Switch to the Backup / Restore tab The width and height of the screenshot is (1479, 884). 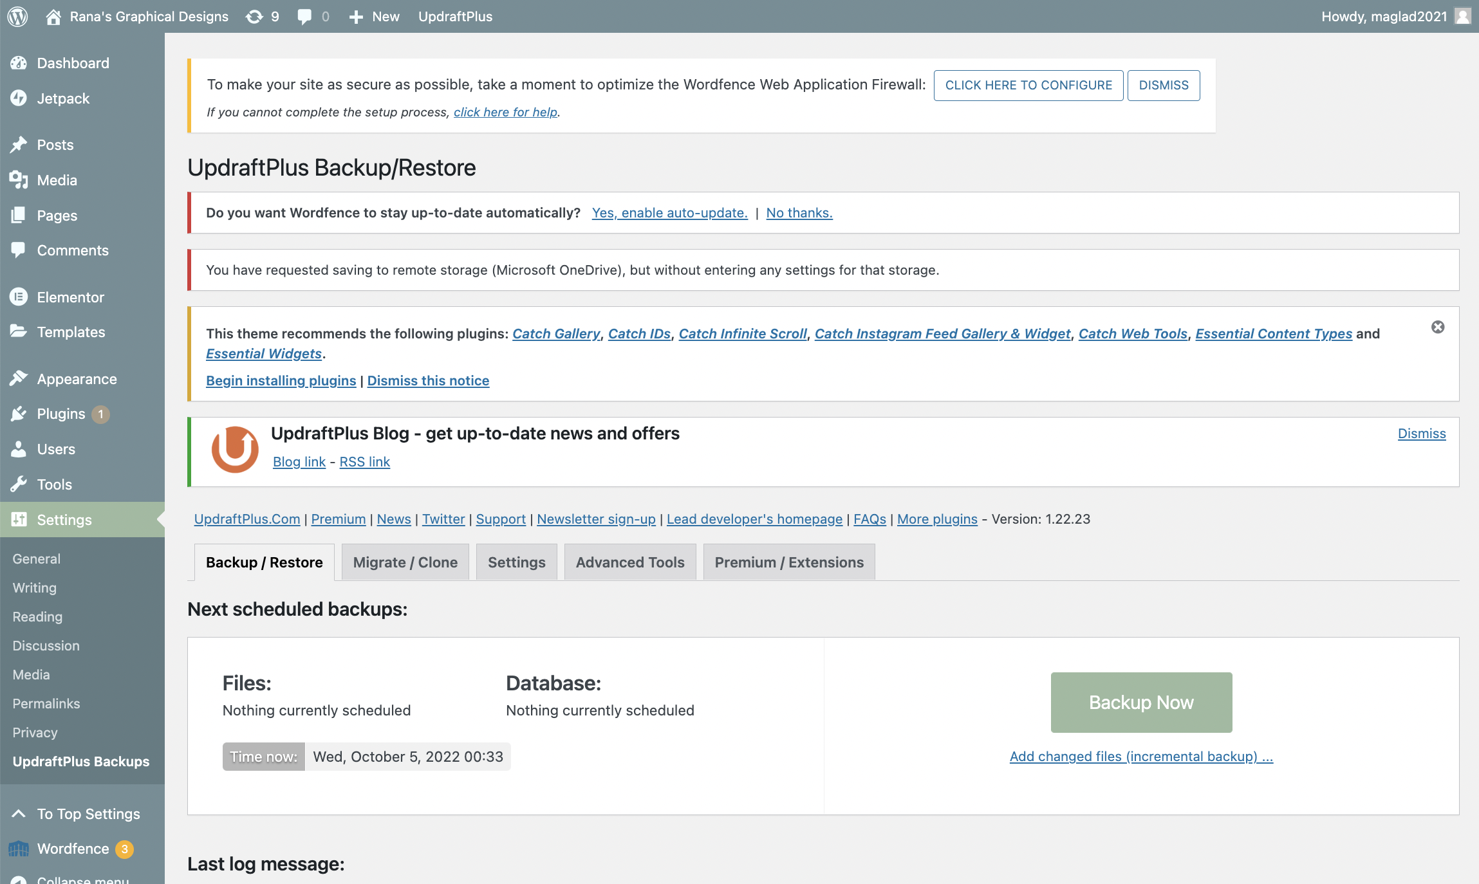point(265,562)
